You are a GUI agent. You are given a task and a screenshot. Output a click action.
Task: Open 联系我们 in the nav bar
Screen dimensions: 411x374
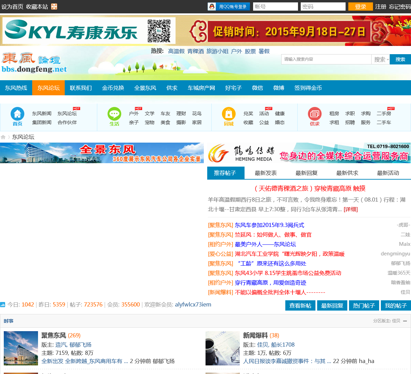point(81,88)
